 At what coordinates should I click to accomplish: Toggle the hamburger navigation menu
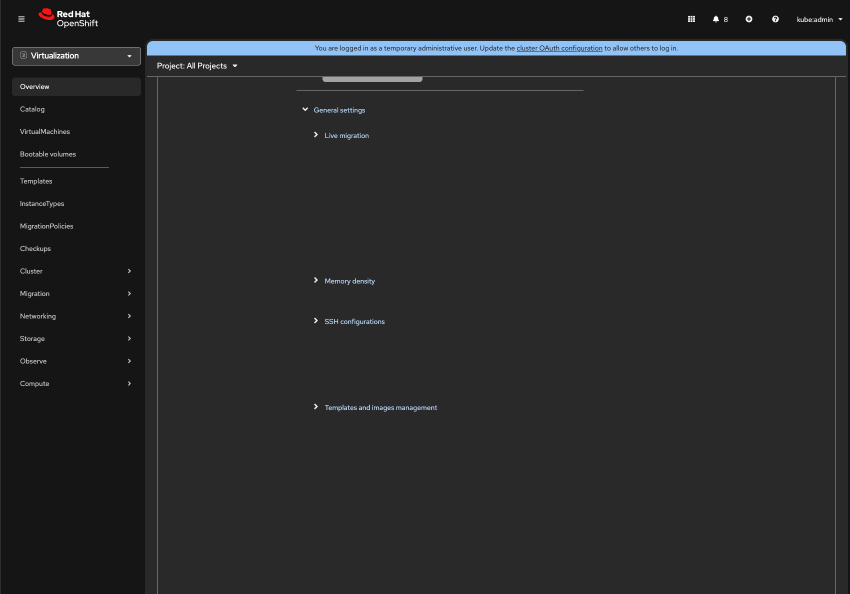coord(21,19)
